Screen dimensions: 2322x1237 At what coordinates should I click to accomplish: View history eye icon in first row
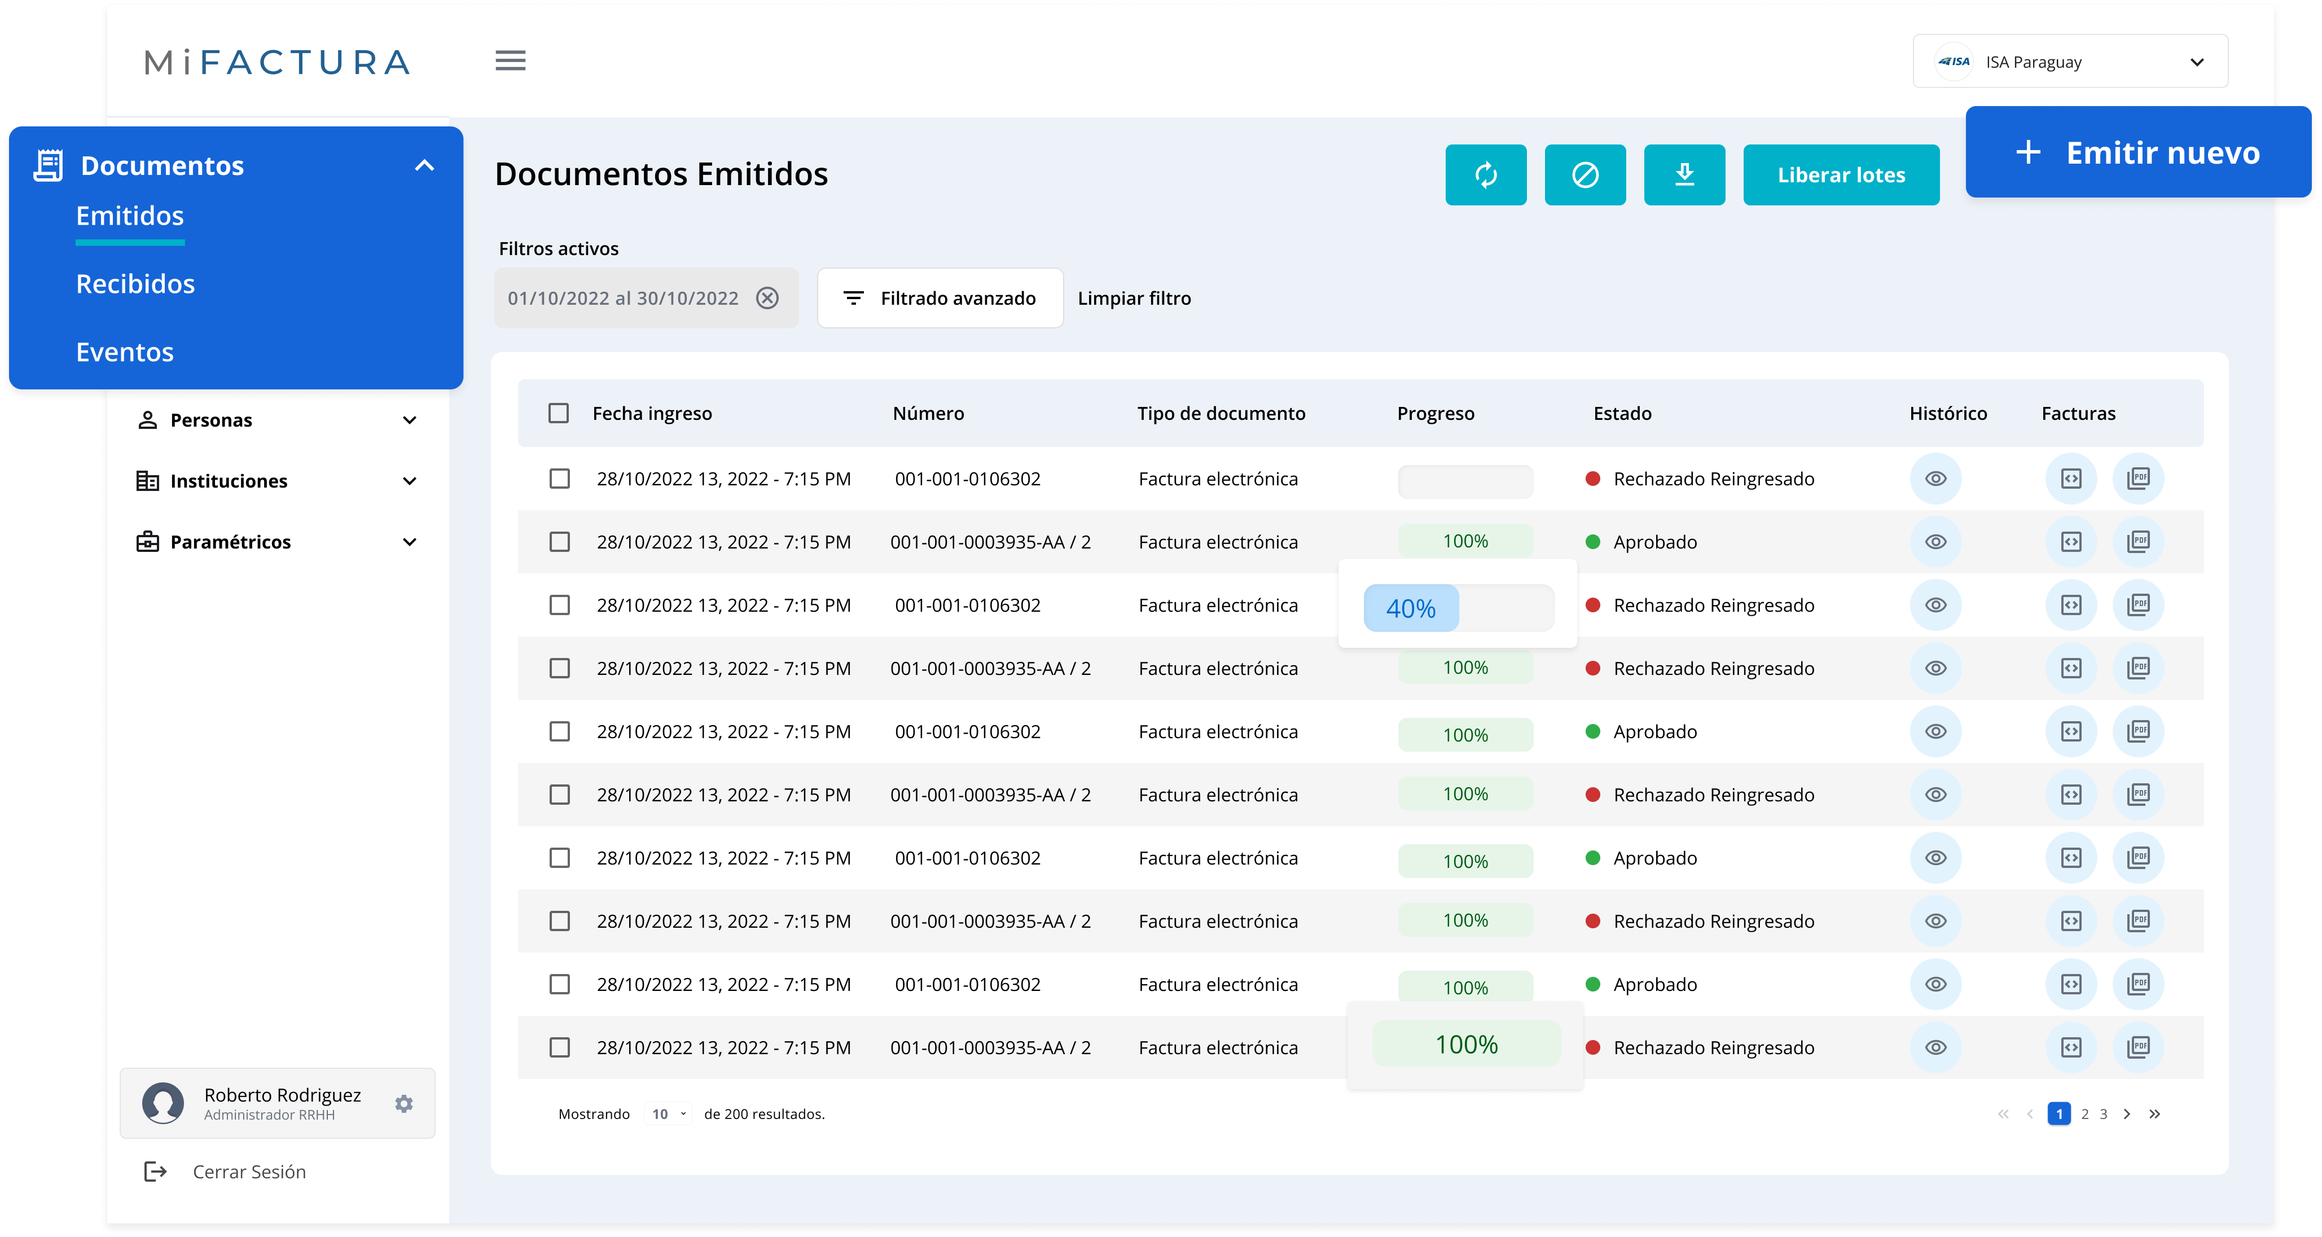[x=1935, y=479]
